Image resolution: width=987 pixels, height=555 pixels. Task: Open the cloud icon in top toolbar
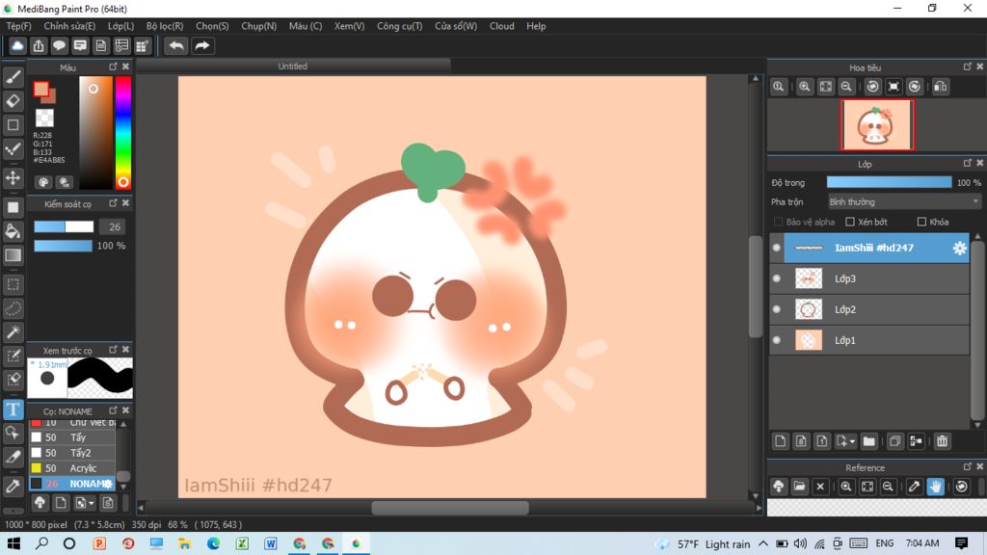(17, 45)
